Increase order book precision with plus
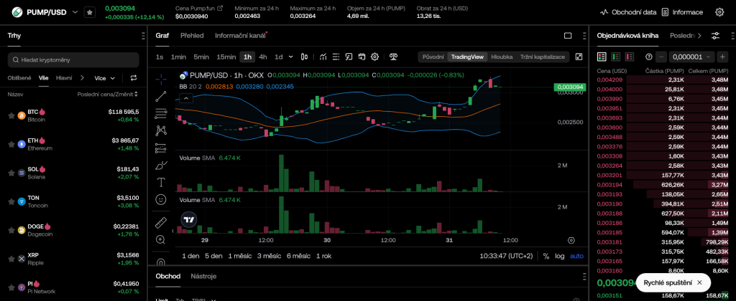This screenshot has height=301, width=736. [x=722, y=57]
